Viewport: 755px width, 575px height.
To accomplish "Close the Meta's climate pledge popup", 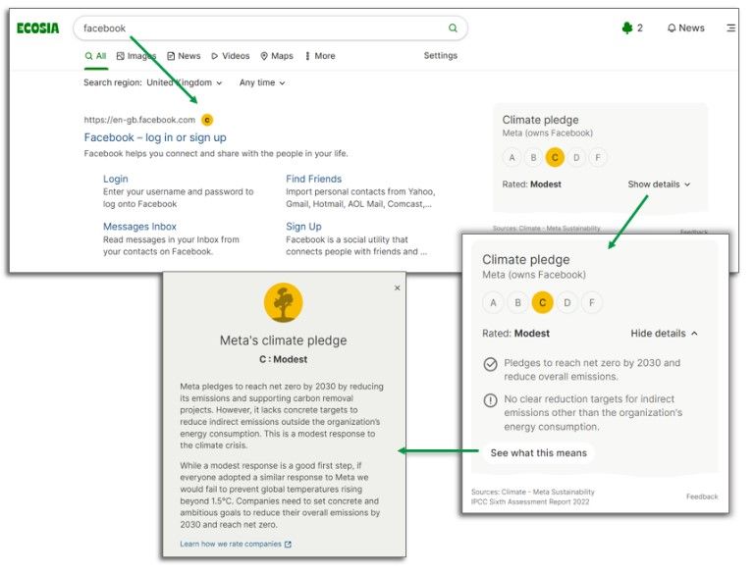I will click(398, 287).
